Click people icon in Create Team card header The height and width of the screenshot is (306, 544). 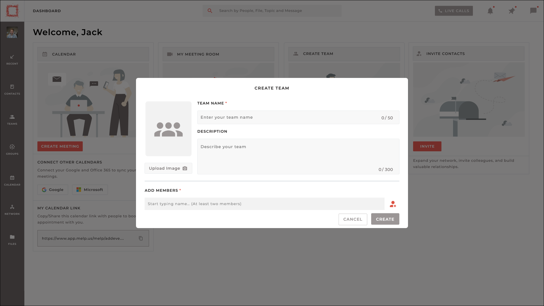pos(296,54)
